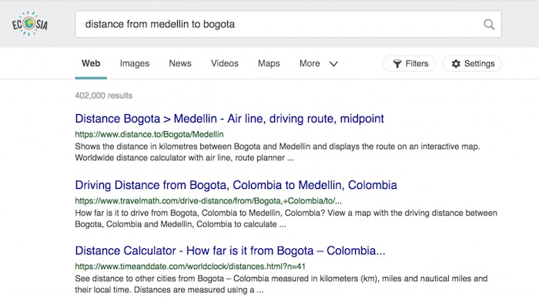The height and width of the screenshot is (303, 539).
Task: Select the Web tab
Action: 91,63
